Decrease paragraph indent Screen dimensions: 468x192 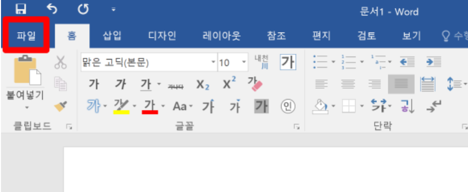coord(407,62)
